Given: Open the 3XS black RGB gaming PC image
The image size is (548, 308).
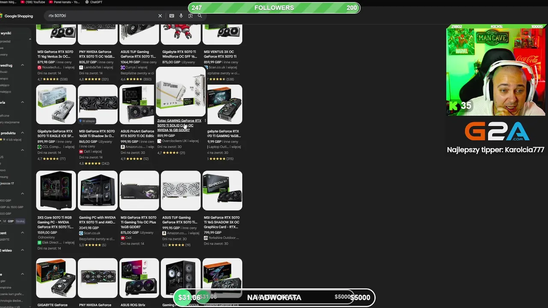Looking at the screenshot, I should tap(56, 191).
